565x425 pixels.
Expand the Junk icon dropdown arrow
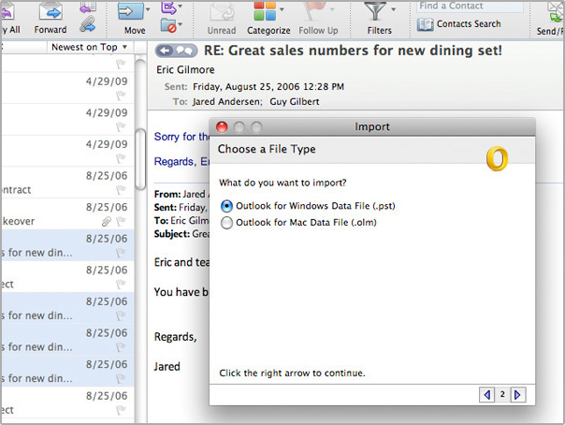point(181,24)
